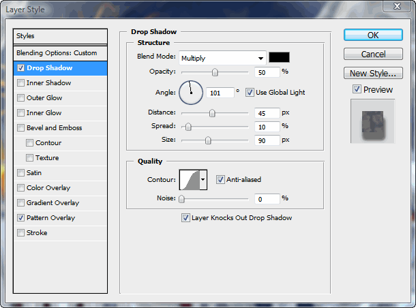Disable the Pattern Overlay checkbox
Screen dimensions: 416x308
20,218
